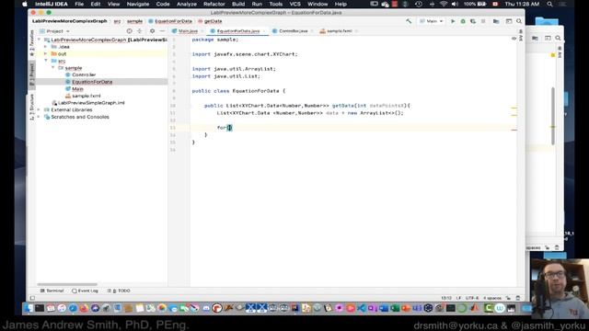Click the locate/scroll-from-source target icon

tap(129, 31)
